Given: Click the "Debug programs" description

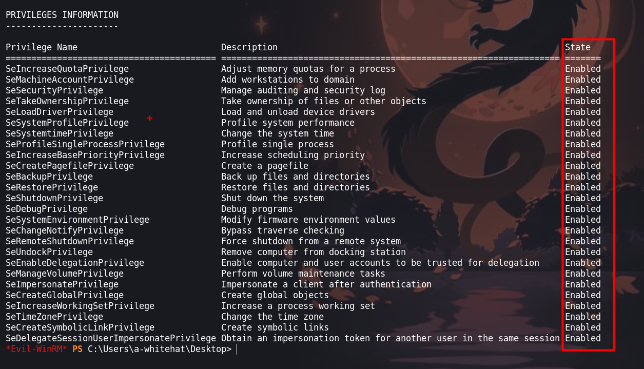Looking at the screenshot, I should point(257,209).
